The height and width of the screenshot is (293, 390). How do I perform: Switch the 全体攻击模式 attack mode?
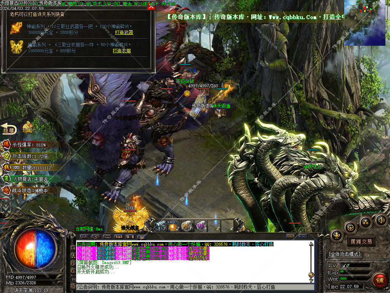345,254
